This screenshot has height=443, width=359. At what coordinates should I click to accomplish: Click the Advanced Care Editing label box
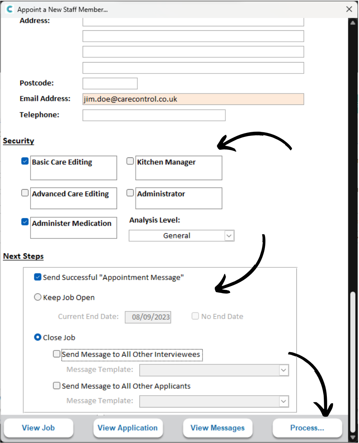pyautogui.click(x=74, y=198)
